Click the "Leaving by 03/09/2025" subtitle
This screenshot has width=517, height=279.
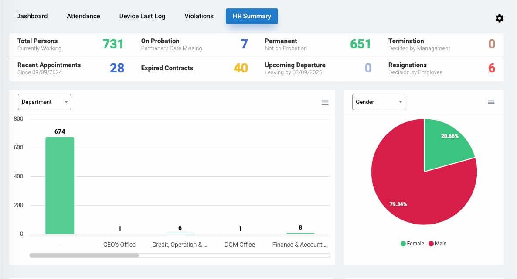tap(293, 72)
